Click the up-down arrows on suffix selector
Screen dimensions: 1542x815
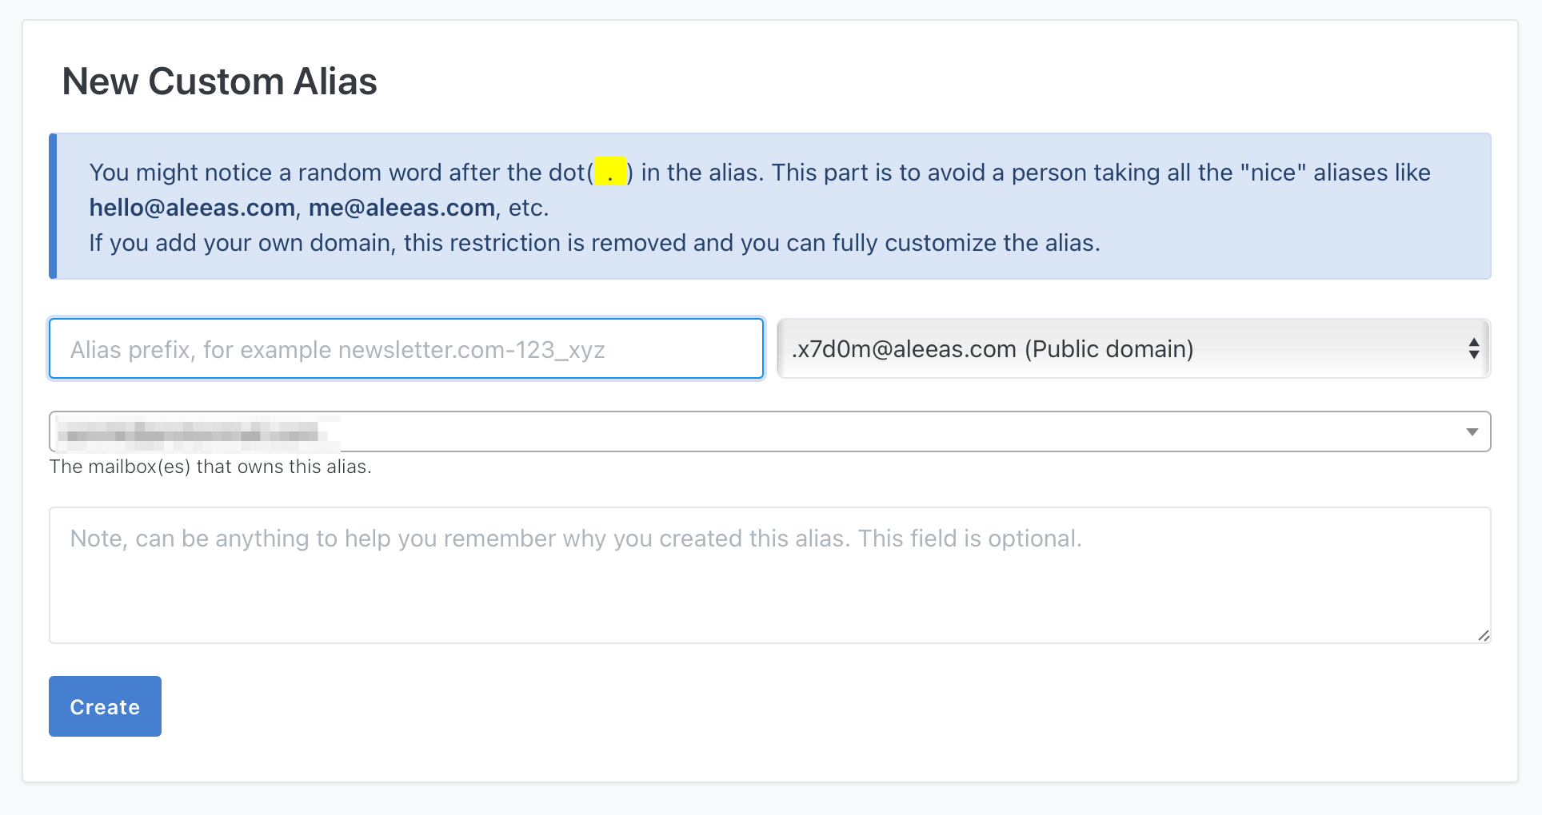pos(1473,348)
